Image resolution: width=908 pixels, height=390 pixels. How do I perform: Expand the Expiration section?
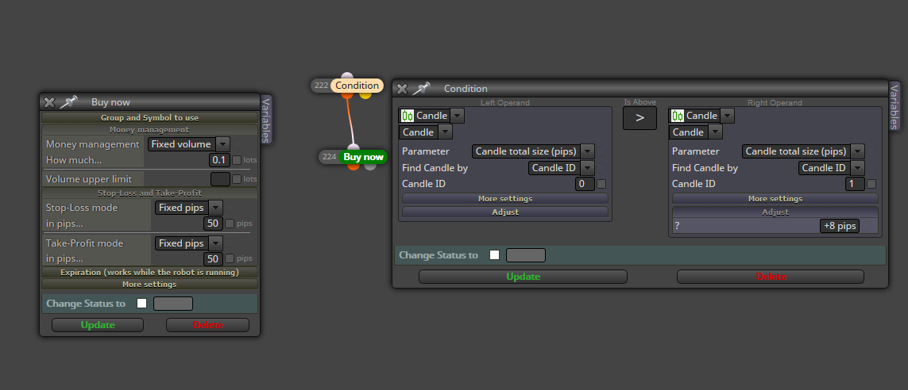149,272
